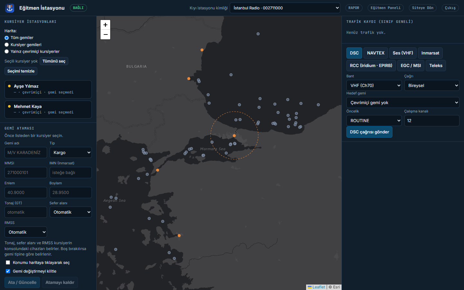Switch to the DSC tab
Screen dimensions: 464x290
point(354,53)
